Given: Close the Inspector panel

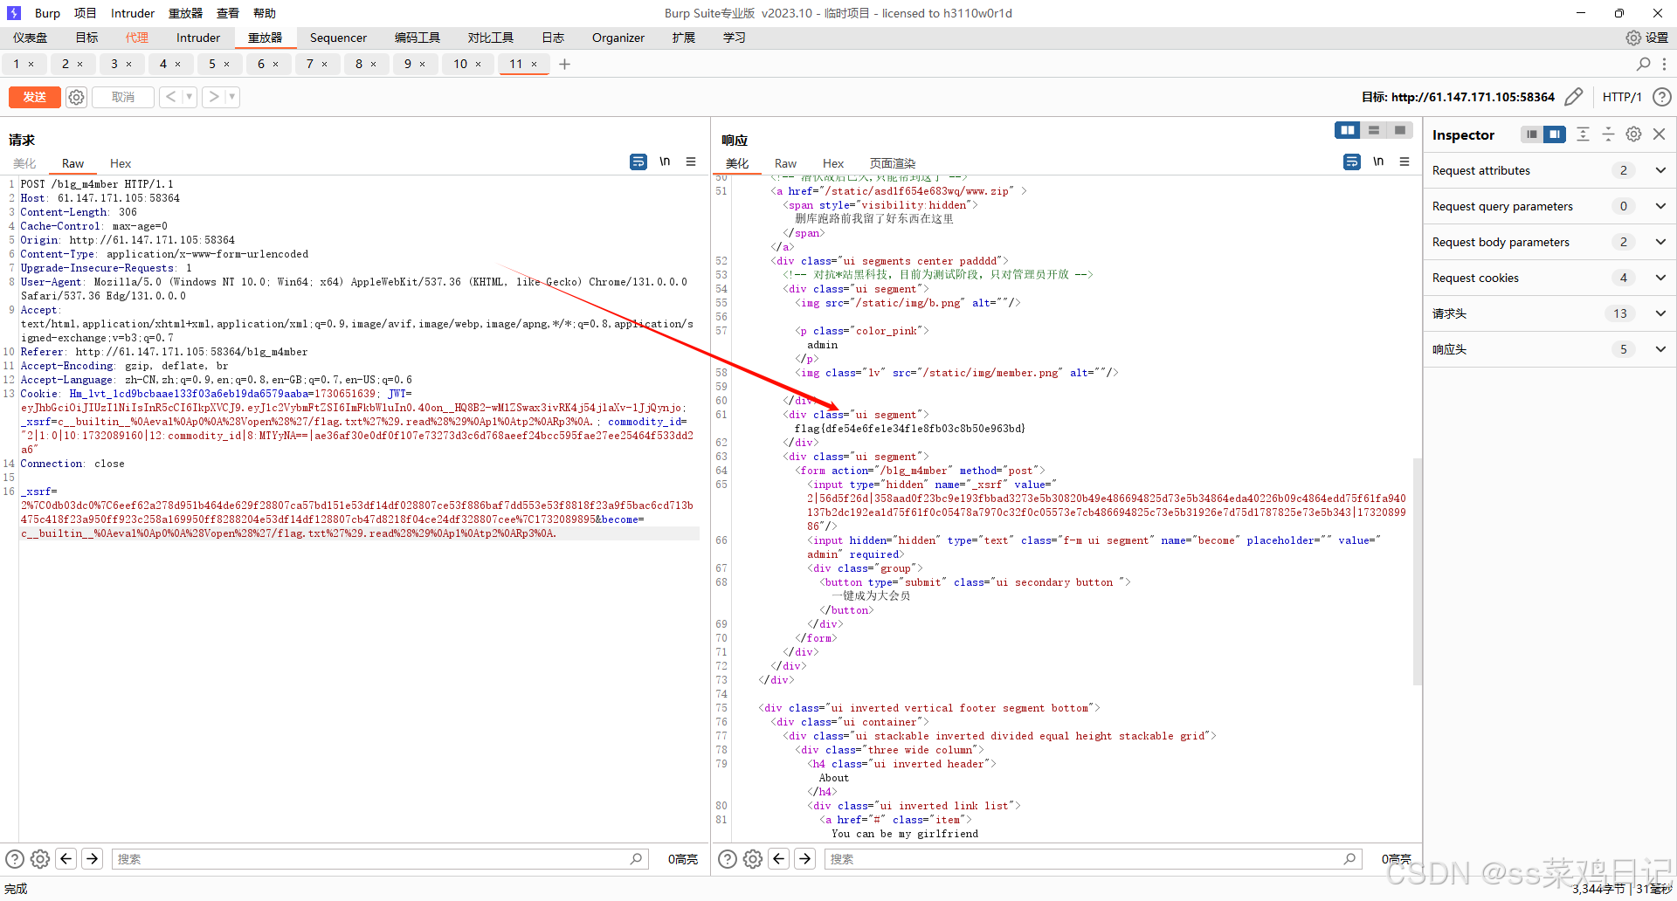Looking at the screenshot, I should pyautogui.click(x=1660, y=134).
